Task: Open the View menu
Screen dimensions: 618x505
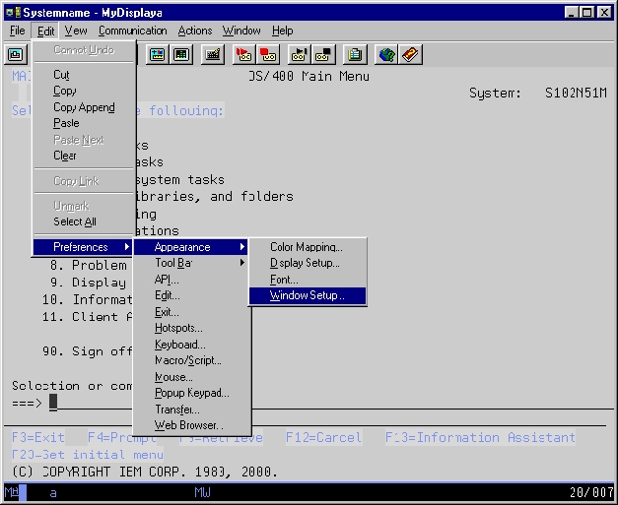Action: coord(76,31)
